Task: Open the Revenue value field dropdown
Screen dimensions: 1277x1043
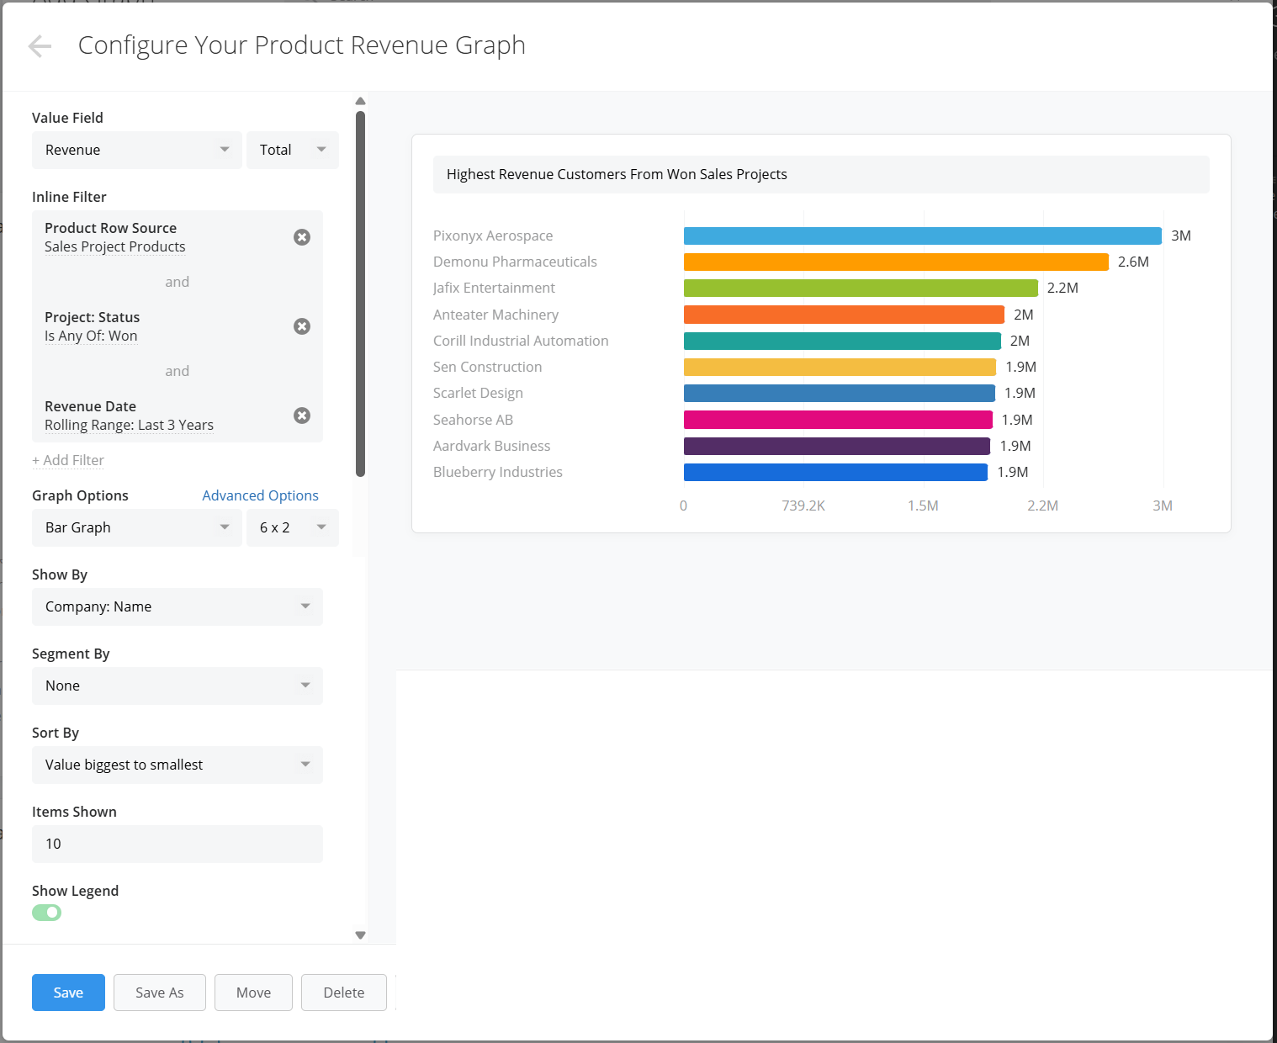Action: (137, 150)
